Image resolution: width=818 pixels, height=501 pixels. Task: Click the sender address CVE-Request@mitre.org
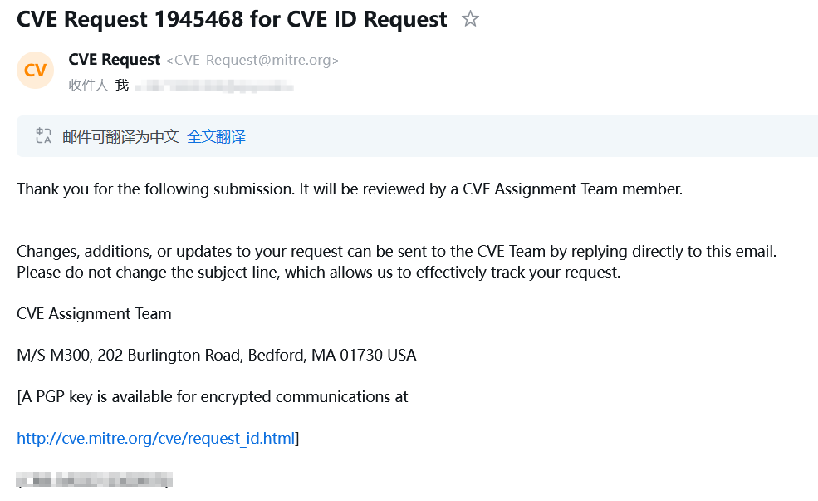(x=252, y=60)
